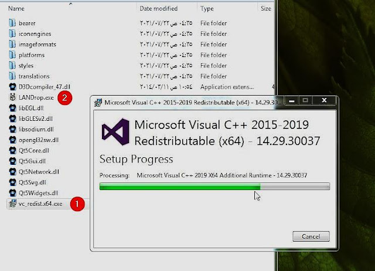
Task: Select the imageformats folder name
Action: [x=37, y=45]
